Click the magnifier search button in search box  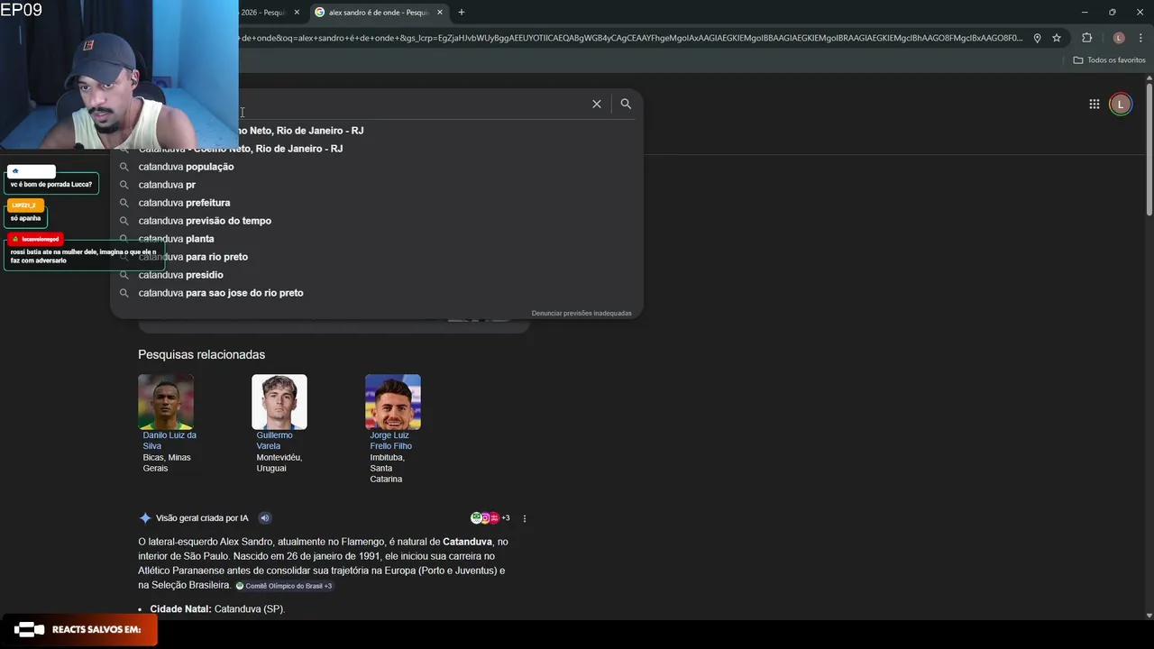[x=626, y=105]
